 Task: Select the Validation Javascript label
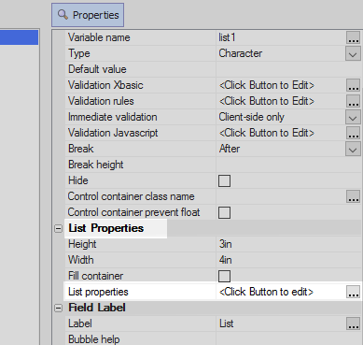pyautogui.click(x=113, y=133)
